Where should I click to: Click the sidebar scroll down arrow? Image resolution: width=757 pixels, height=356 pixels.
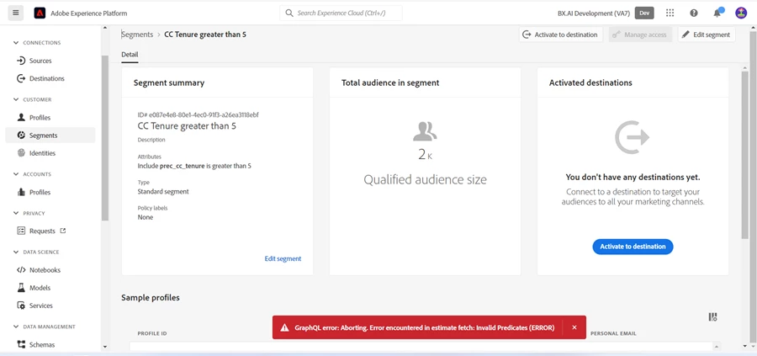pyautogui.click(x=105, y=347)
